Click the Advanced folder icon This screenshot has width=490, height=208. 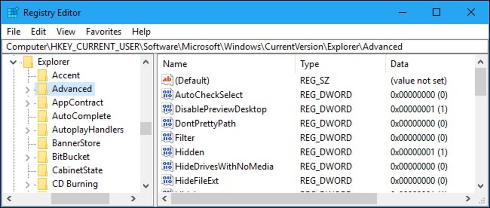coord(42,89)
